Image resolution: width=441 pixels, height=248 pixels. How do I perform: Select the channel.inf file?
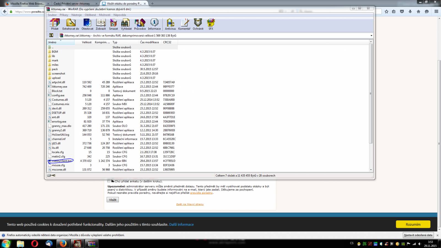click(59, 139)
